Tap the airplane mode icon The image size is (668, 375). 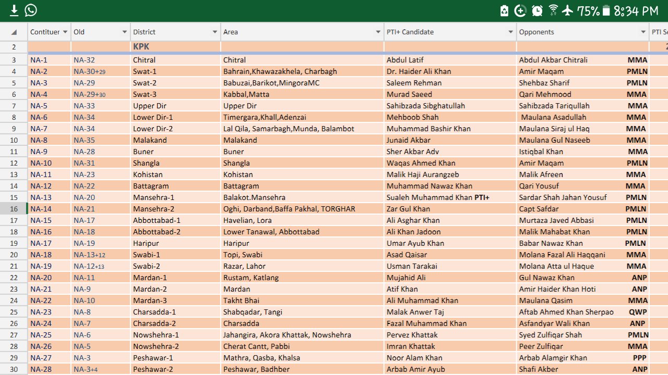568,11
